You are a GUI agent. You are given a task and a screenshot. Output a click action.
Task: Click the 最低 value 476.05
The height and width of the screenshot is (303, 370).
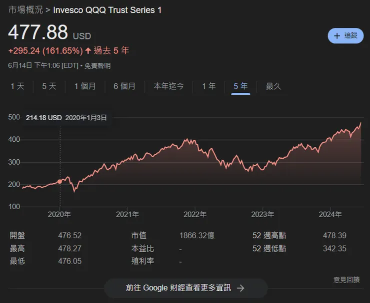click(70, 261)
